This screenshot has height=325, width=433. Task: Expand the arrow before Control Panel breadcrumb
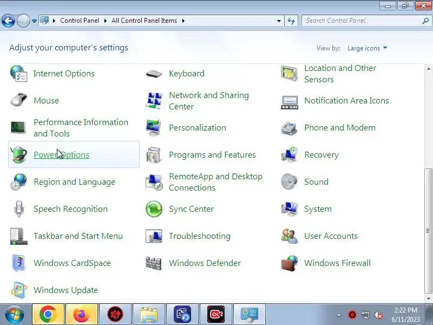54,21
